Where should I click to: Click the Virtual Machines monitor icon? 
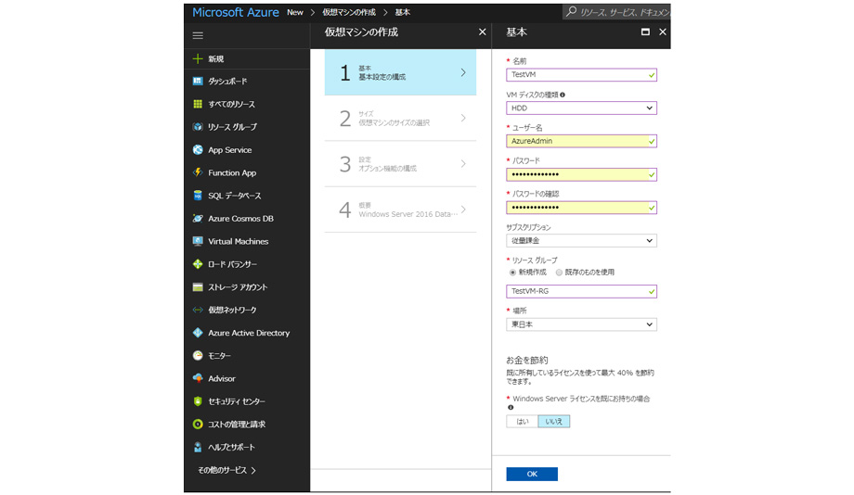pos(198,241)
